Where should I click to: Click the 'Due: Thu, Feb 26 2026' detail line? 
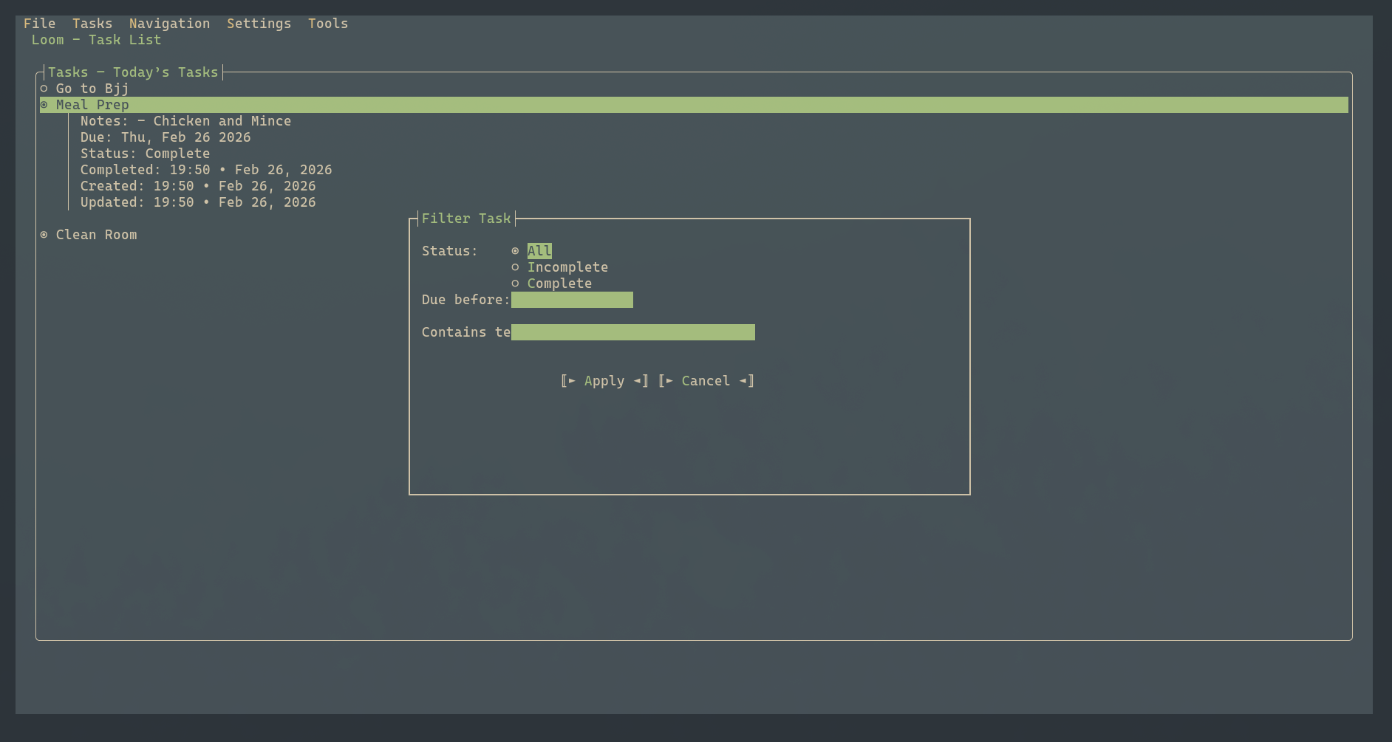click(x=166, y=137)
